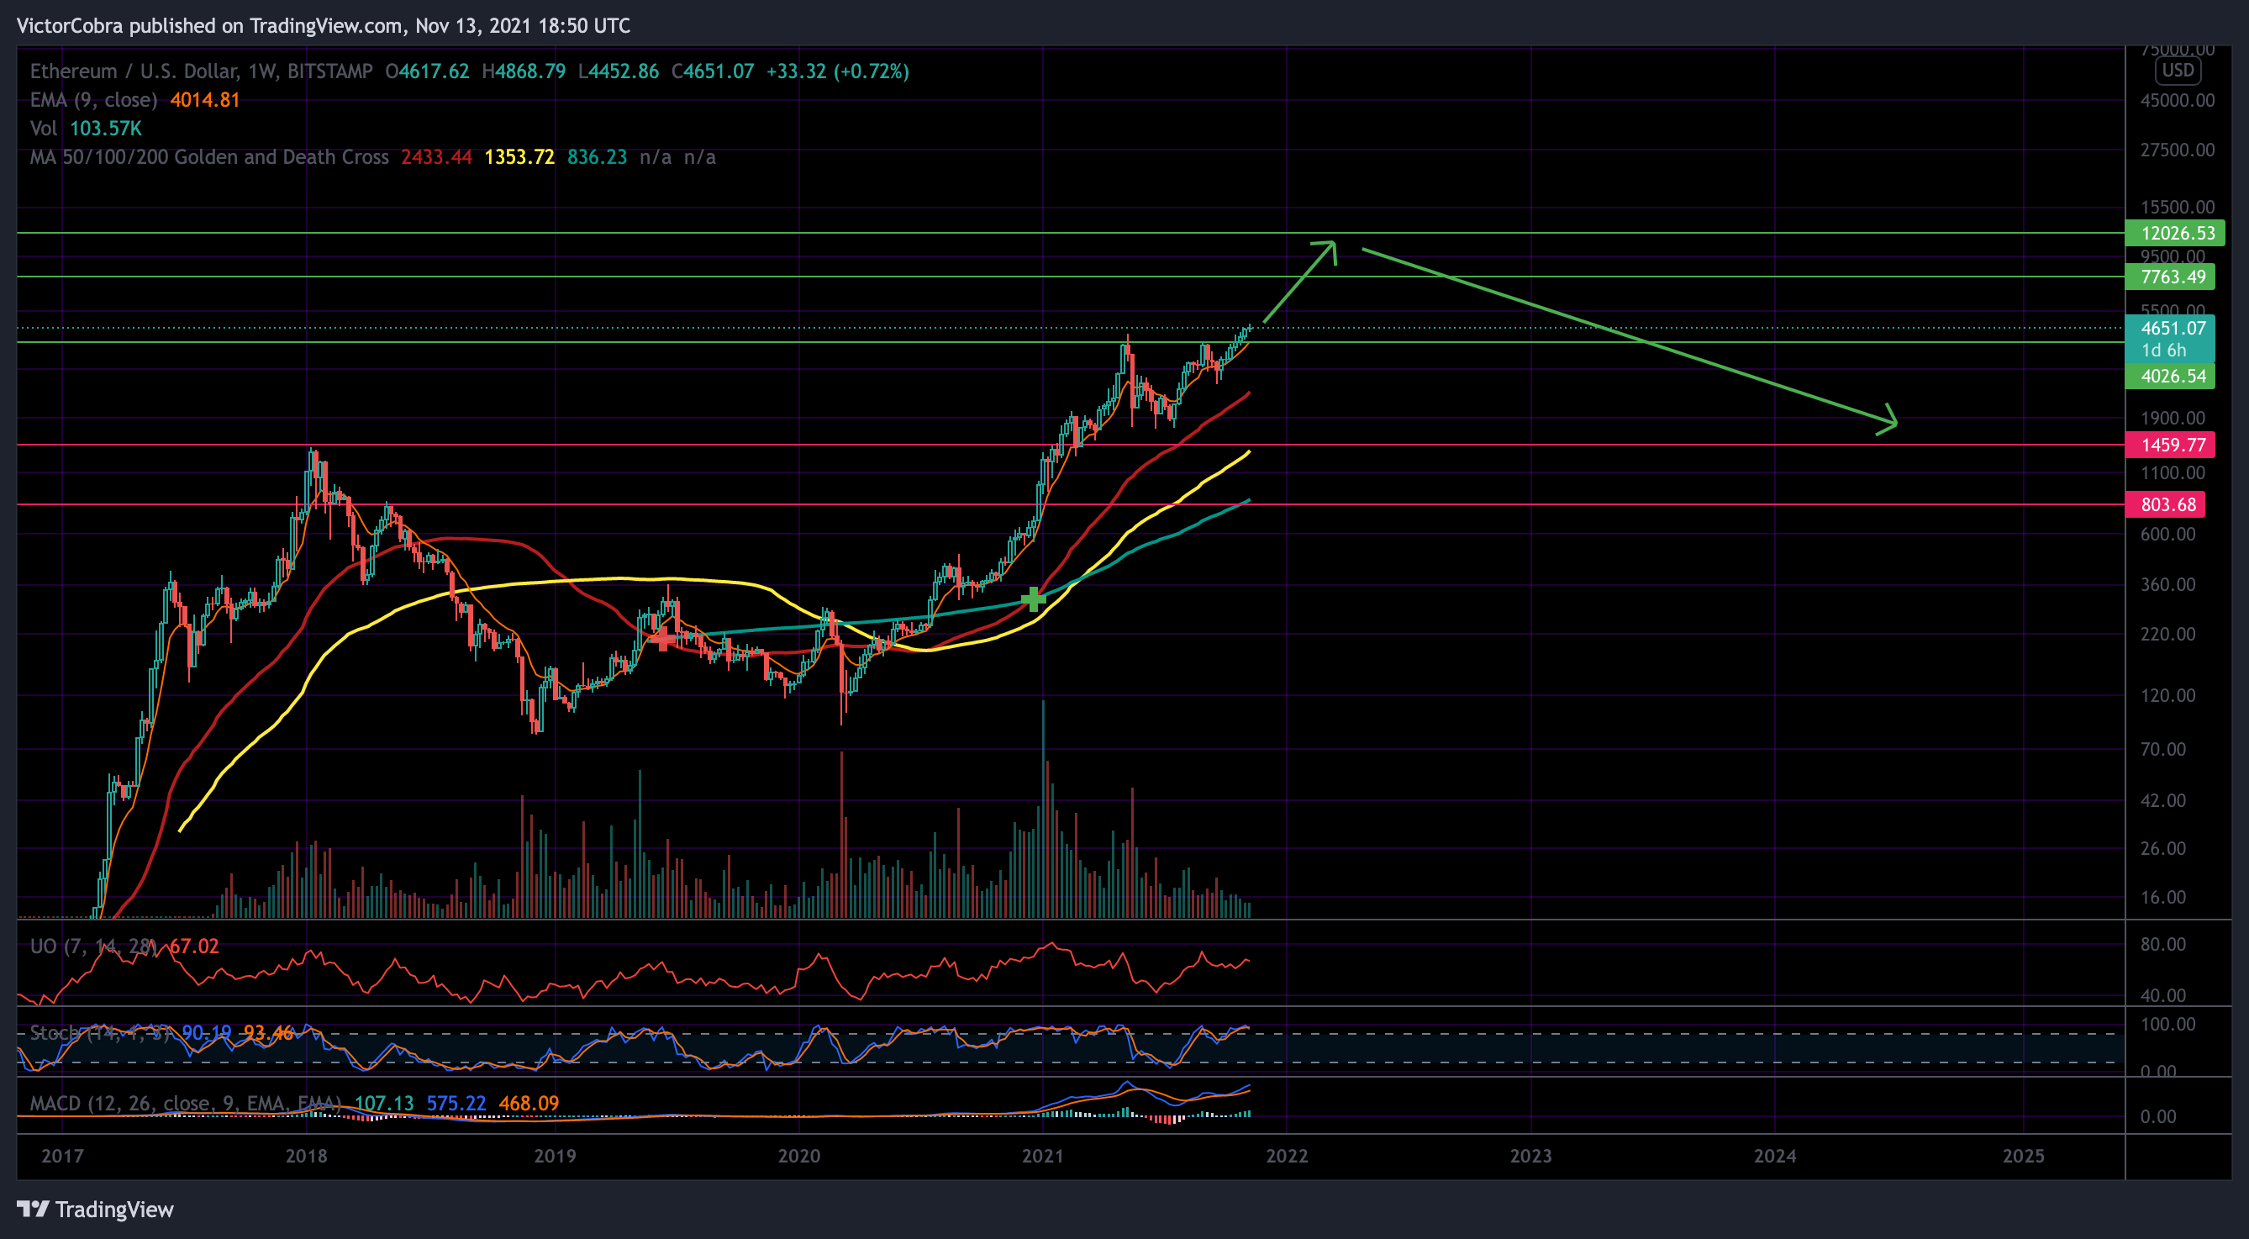
Task: Click the 468.09 MACD signal value
Action: pos(529,1104)
